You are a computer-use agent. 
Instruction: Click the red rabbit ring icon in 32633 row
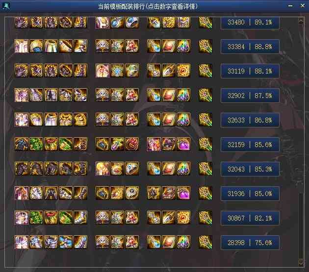pos(132,120)
